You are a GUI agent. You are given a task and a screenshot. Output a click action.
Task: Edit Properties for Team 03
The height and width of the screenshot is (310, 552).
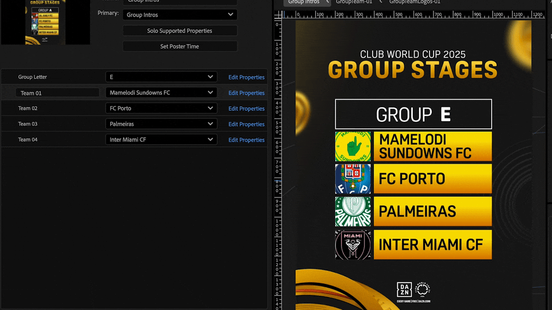tap(247, 124)
